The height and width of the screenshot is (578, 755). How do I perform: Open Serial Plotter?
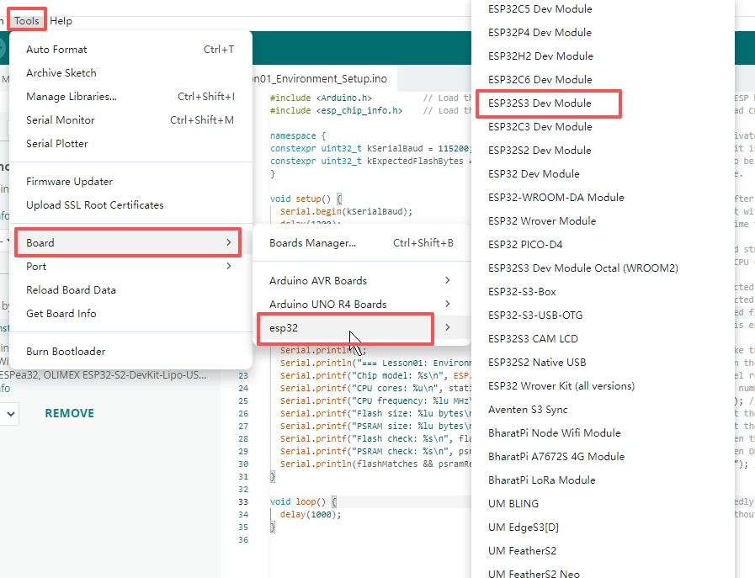(x=130, y=143)
